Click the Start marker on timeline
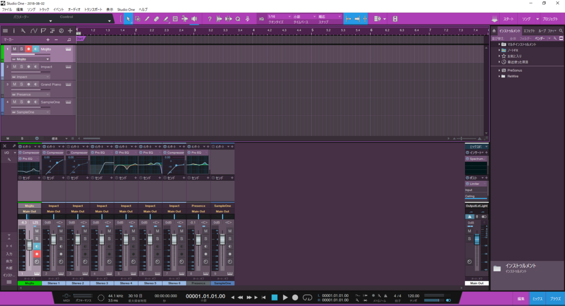The image size is (565, 306). (80, 39)
